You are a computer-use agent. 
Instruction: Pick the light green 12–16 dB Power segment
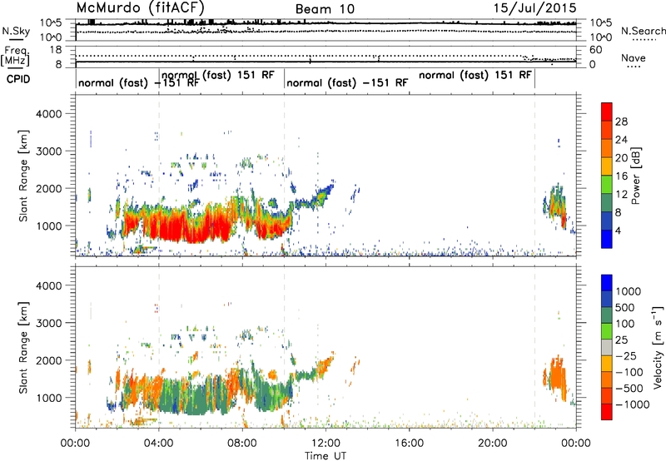tap(607, 185)
